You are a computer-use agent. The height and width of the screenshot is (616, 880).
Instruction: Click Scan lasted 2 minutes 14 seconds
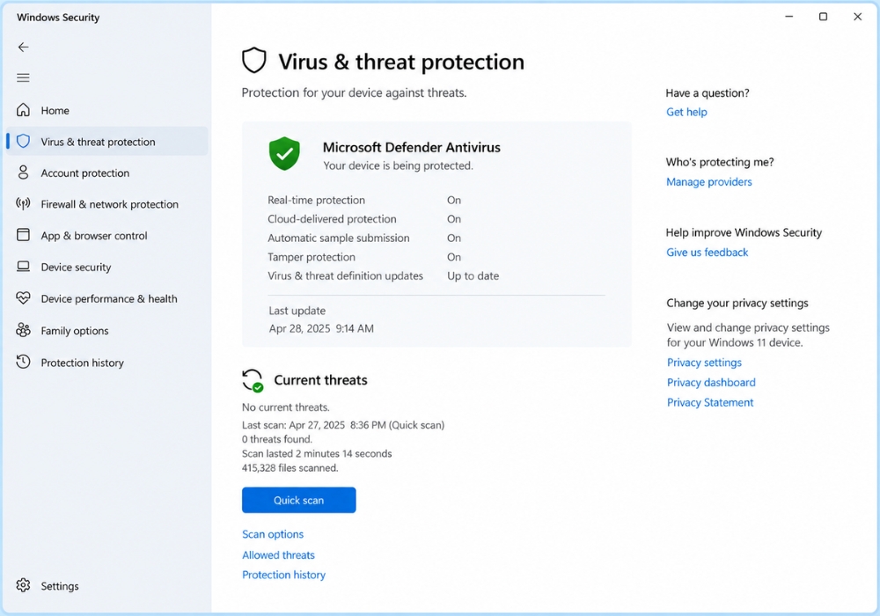pyautogui.click(x=317, y=454)
